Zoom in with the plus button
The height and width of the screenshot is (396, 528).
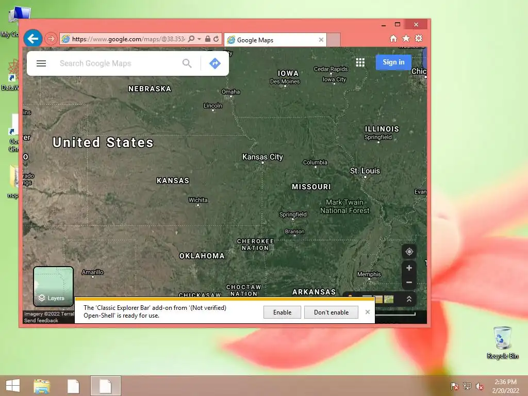pos(409,268)
